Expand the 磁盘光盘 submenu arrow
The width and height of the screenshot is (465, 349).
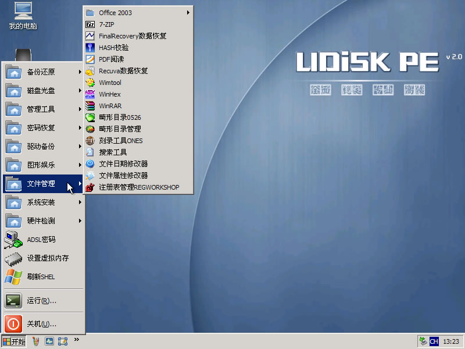pos(80,91)
